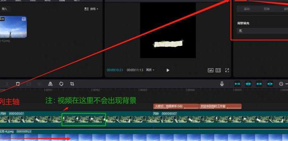The width and height of the screenshot is (288, 141).
Task: Click the 导入 import button
Action: tap(4, 9)
